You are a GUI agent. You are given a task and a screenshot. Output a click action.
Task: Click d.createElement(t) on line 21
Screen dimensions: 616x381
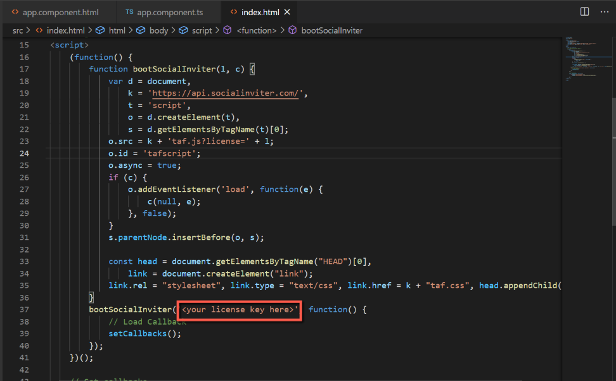pyautogui.click(x=191, y=117)
